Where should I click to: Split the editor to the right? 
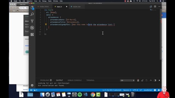pyautogui.click(x=155, y=7)
